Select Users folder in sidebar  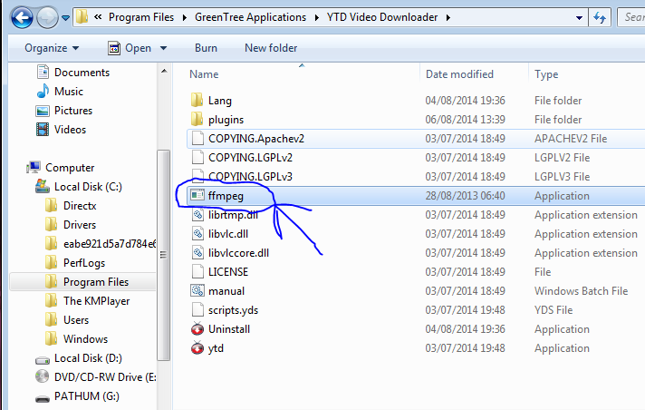point(76,320)
